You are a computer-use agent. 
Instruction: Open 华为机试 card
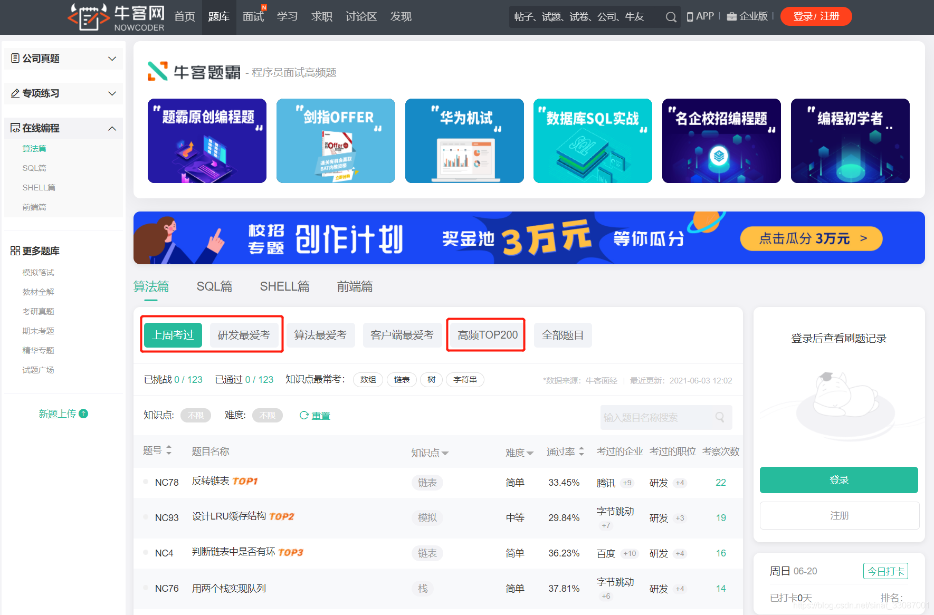pyautogui.click(x=464, y=141)
